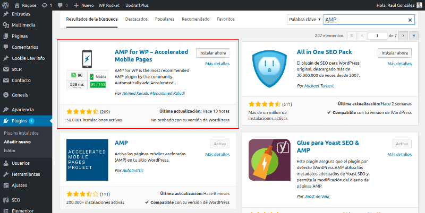Click the StCR envelope icon
425x213 pixels.
point(6,69)
